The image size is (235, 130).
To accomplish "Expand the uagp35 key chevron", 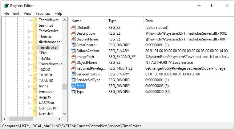I will [29, 97].
